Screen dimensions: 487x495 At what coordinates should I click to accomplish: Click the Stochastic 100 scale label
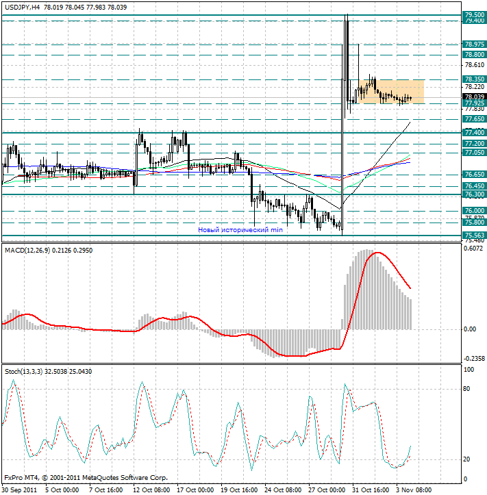pos(469,370)
